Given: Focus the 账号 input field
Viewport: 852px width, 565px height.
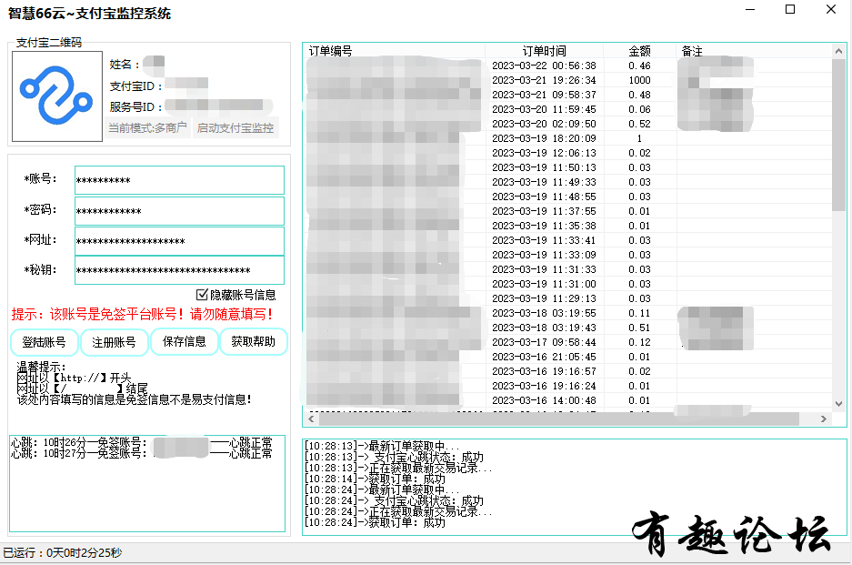Looking at the screenshot, I should [x=179, y=180].
